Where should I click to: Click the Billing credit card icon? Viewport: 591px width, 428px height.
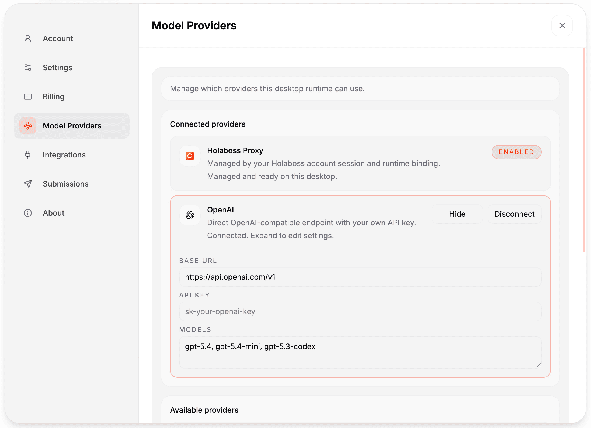point(28,96)
